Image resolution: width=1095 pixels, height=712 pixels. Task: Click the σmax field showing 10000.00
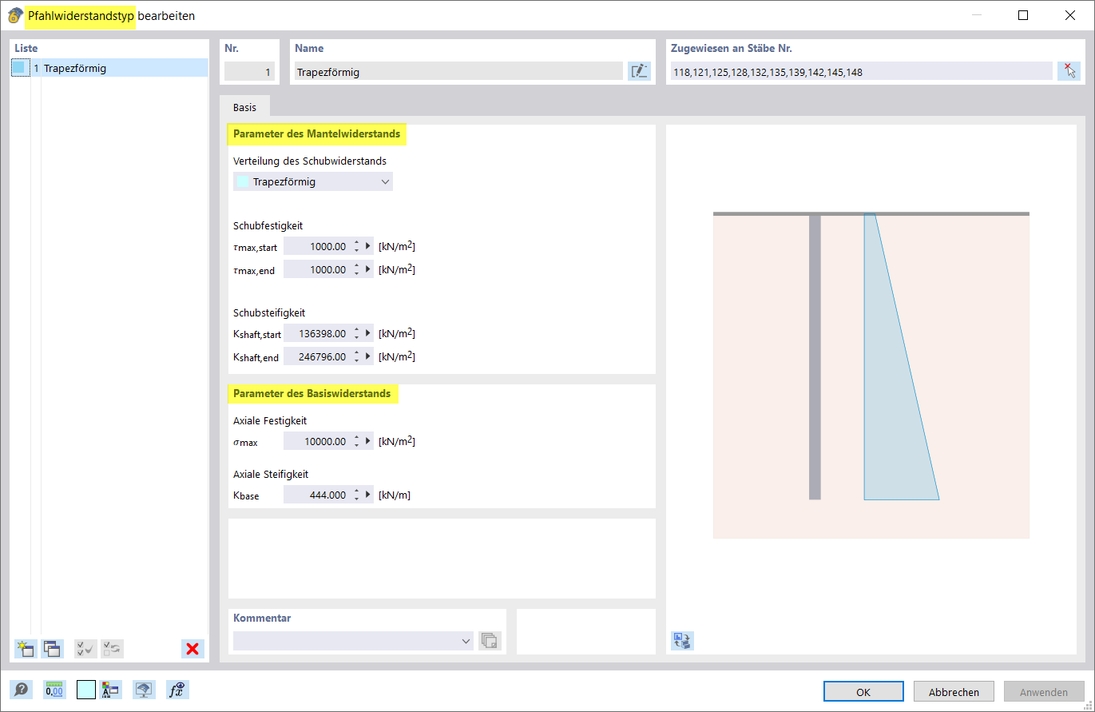(317, 441)
